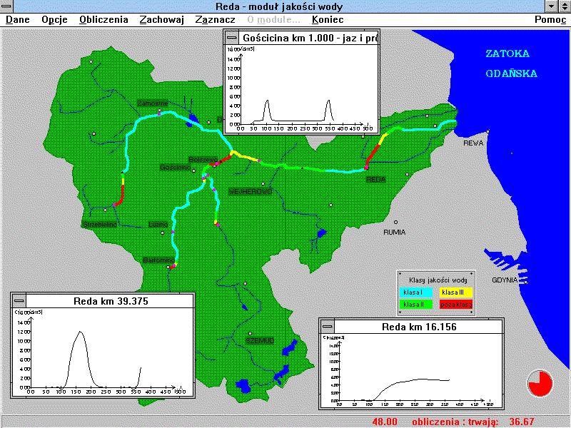Viewport: 571px width, 428px height.
Task: Click the 48.00 value in status bar
Action: pos(385,422)
